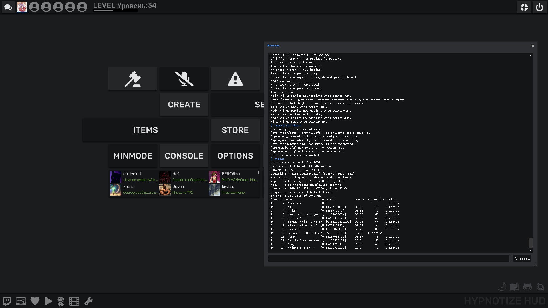This screenshot has height=308, width=548.
Task: Click the warning triangle report button
Action: [x=235, y=79]
